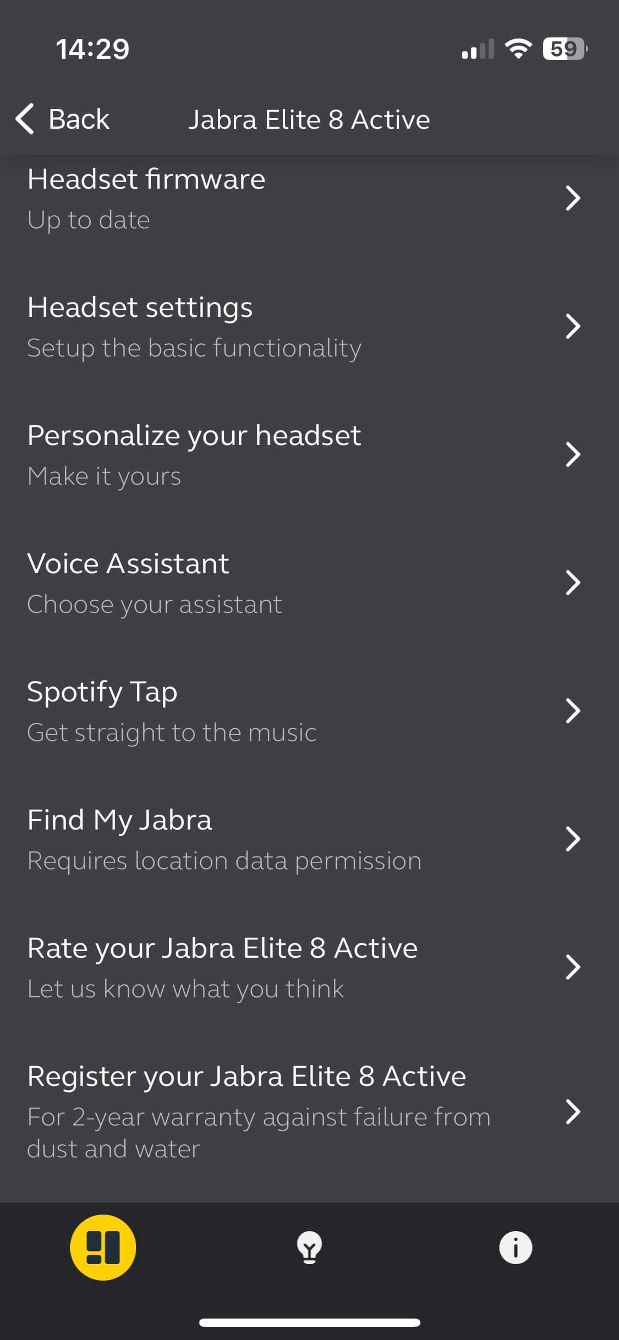
Task: Expand Headset firmware chevron
Action: click(573, 198)
